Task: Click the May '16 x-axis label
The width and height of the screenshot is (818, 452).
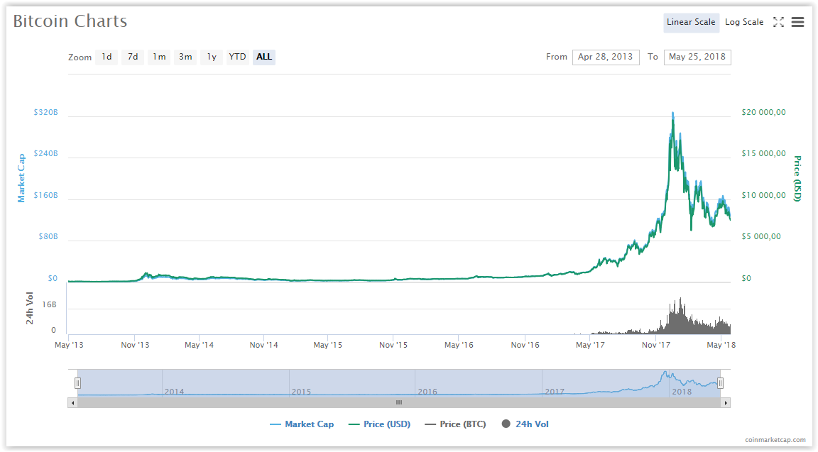Action: (x=459, y=345)
